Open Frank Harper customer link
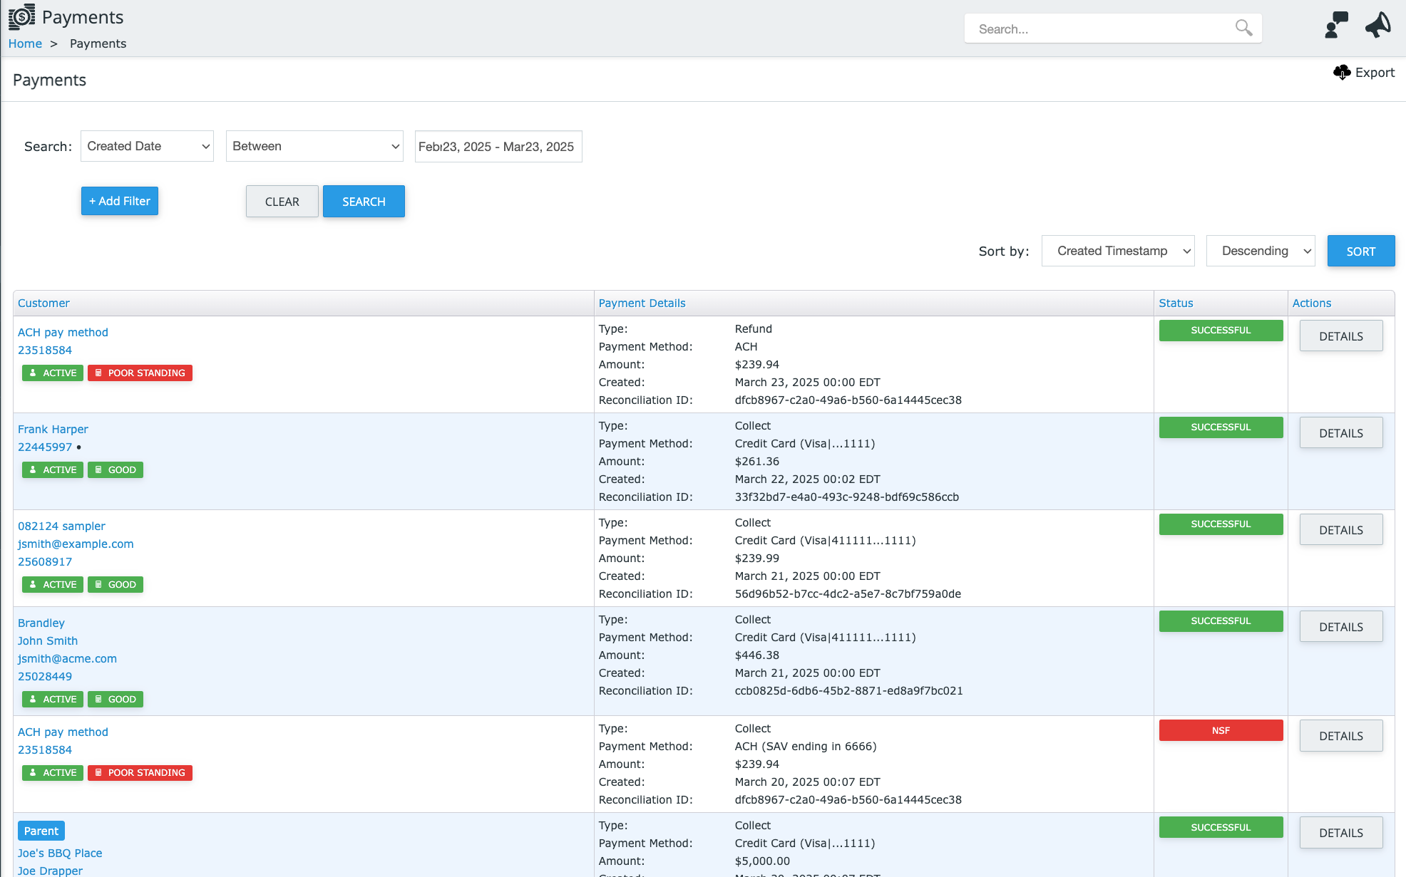 coord(53,429)
